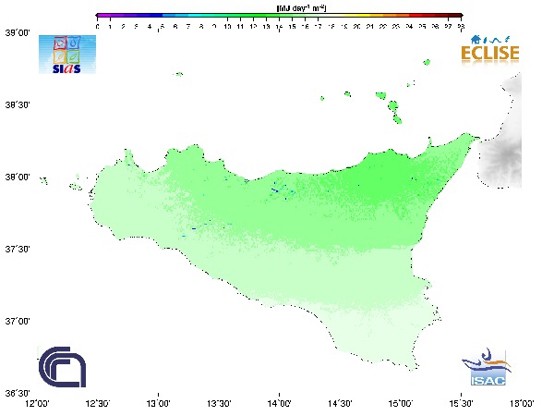Viewport: 554px width, 416px height.
Task: Click the 12°30' longitude label
Action: [x=98, y=404]
